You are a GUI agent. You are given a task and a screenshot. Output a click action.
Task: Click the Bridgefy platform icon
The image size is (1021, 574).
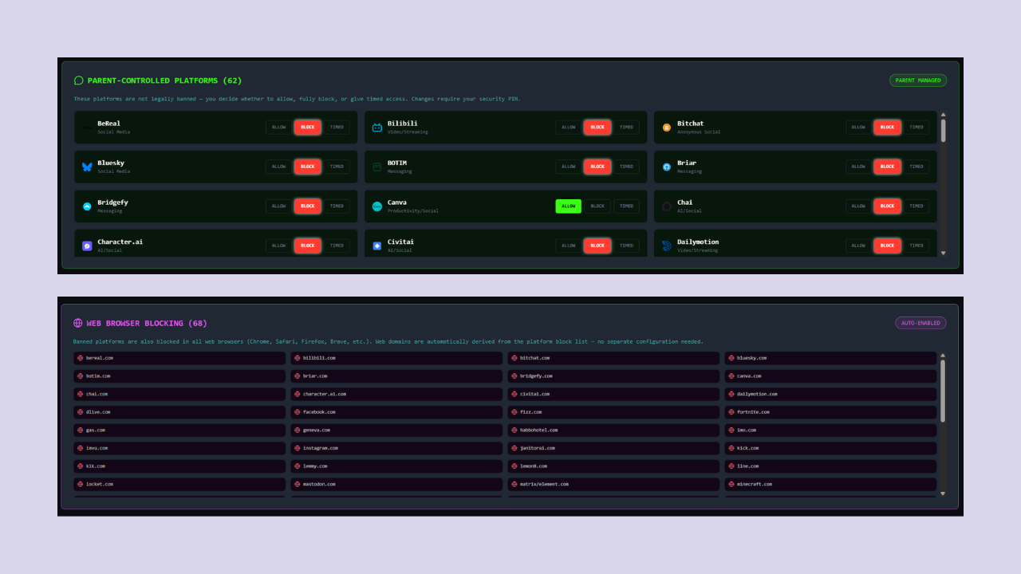coord(87,206)
